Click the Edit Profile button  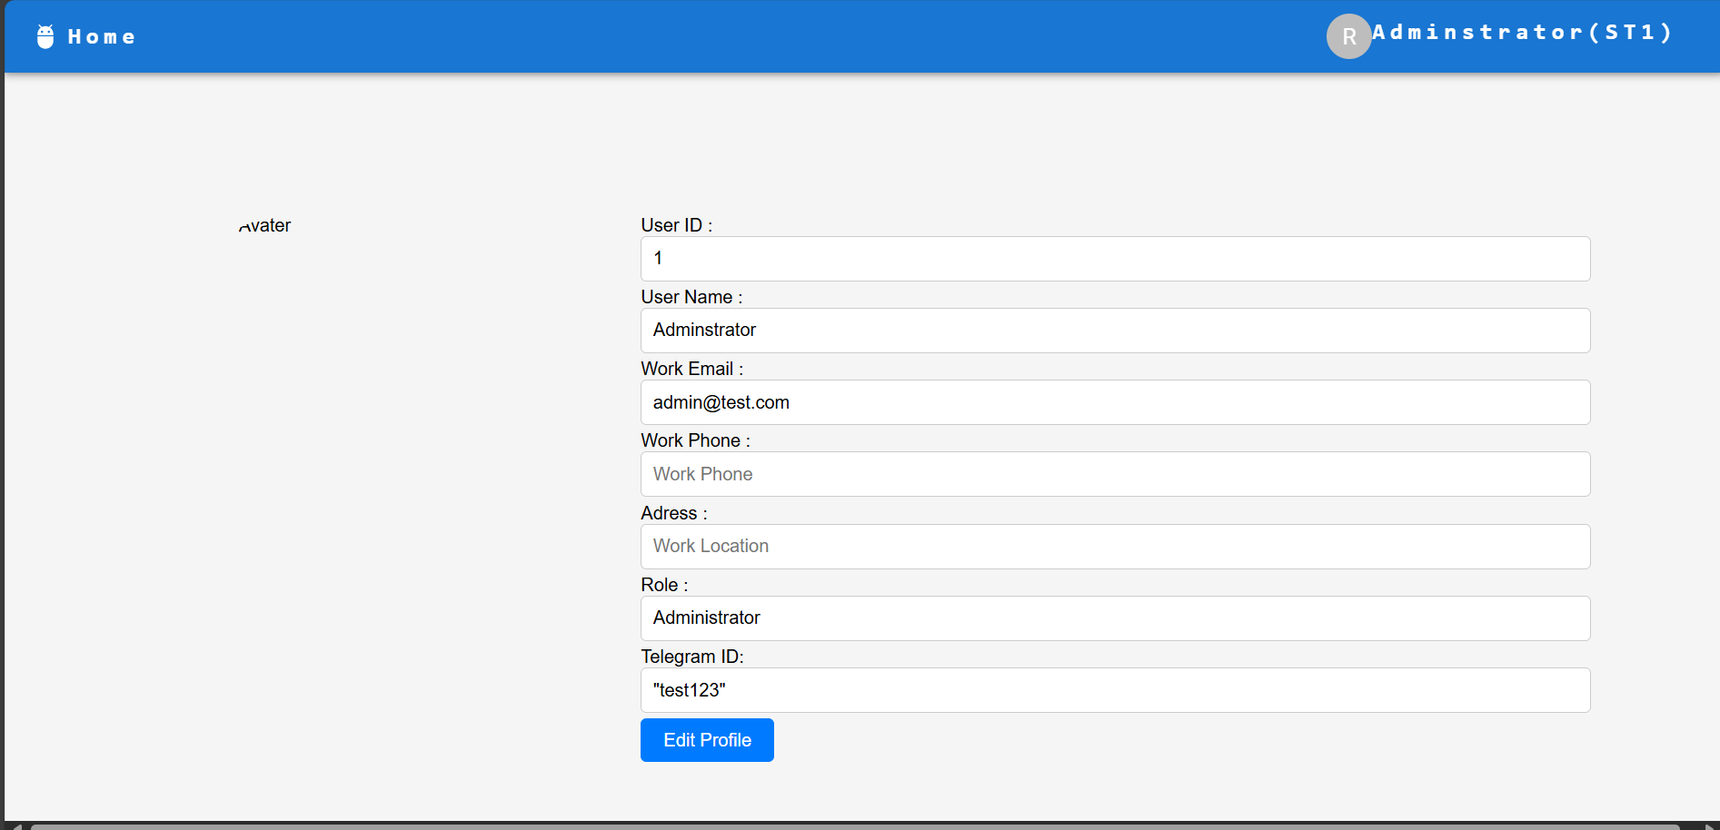point(707,740)
